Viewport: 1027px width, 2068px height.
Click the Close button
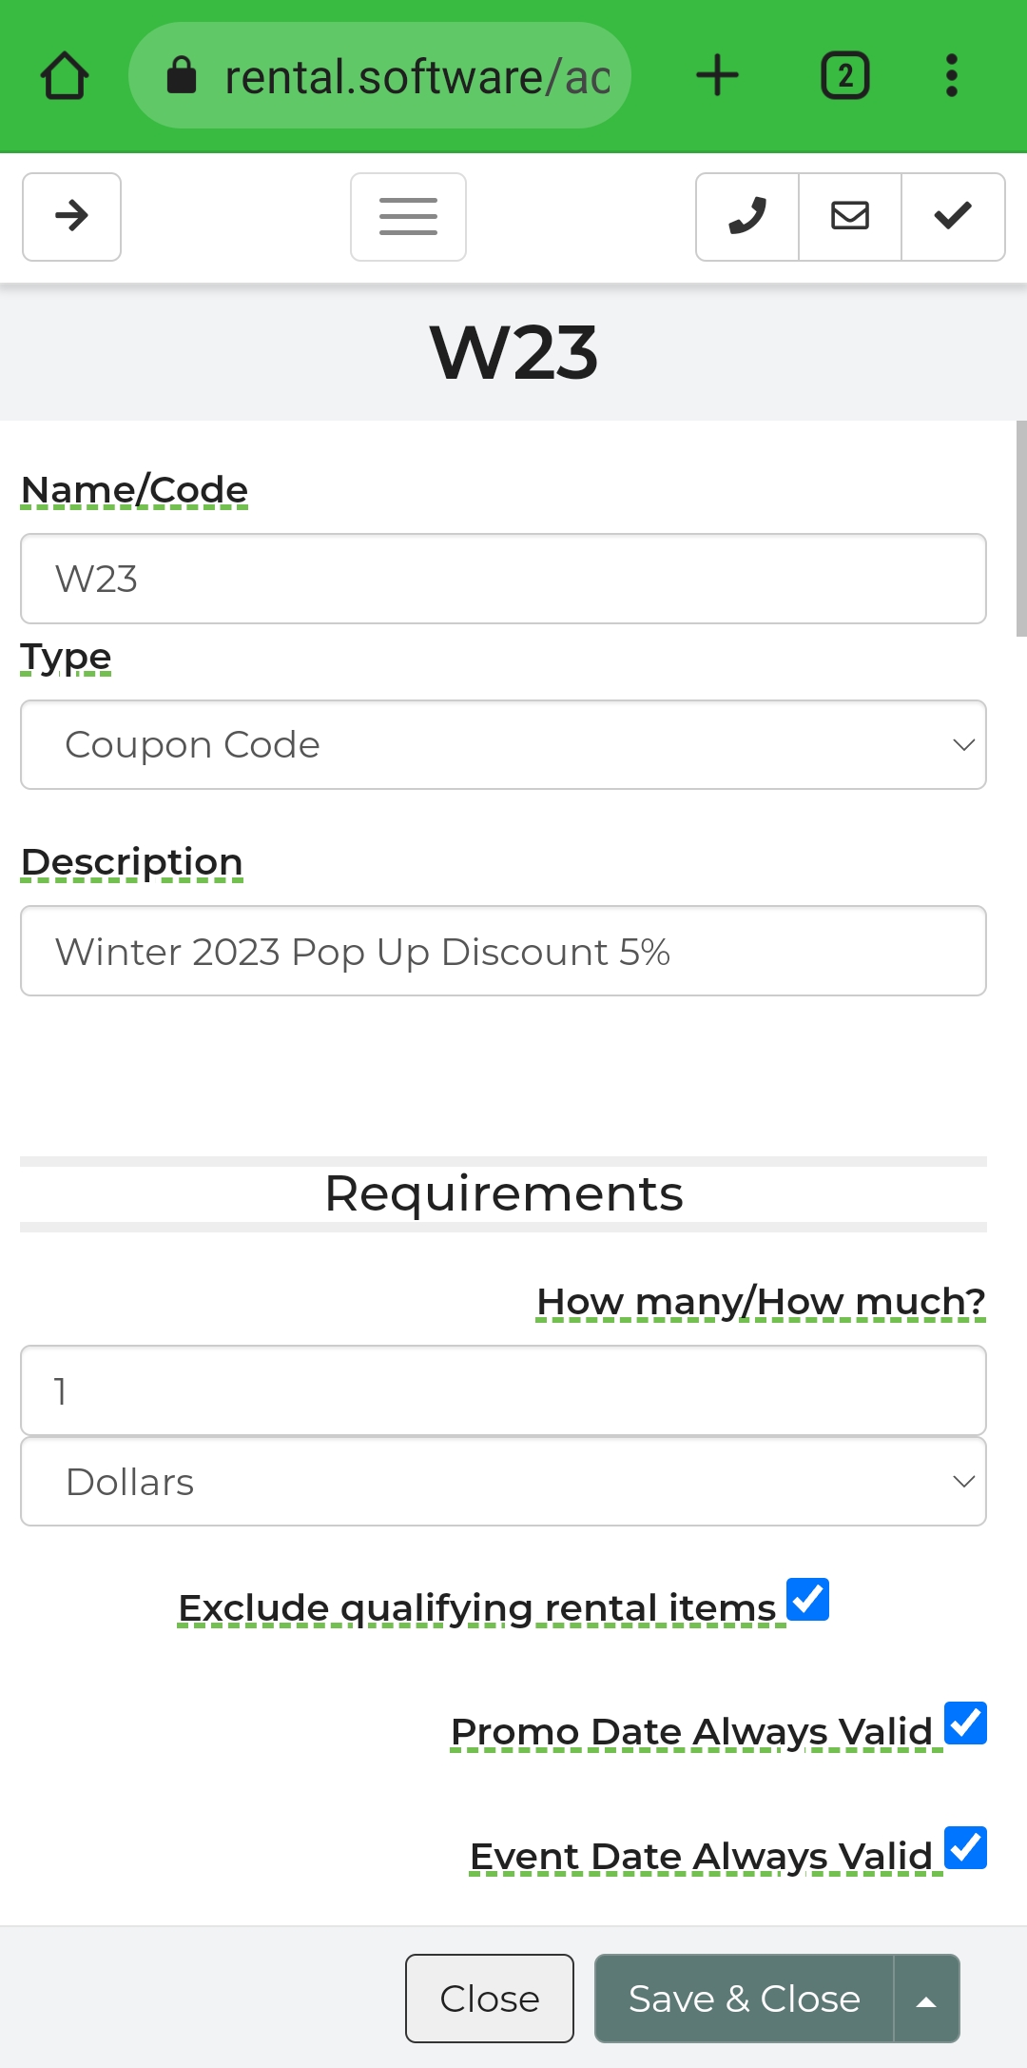coord(490,1999)
